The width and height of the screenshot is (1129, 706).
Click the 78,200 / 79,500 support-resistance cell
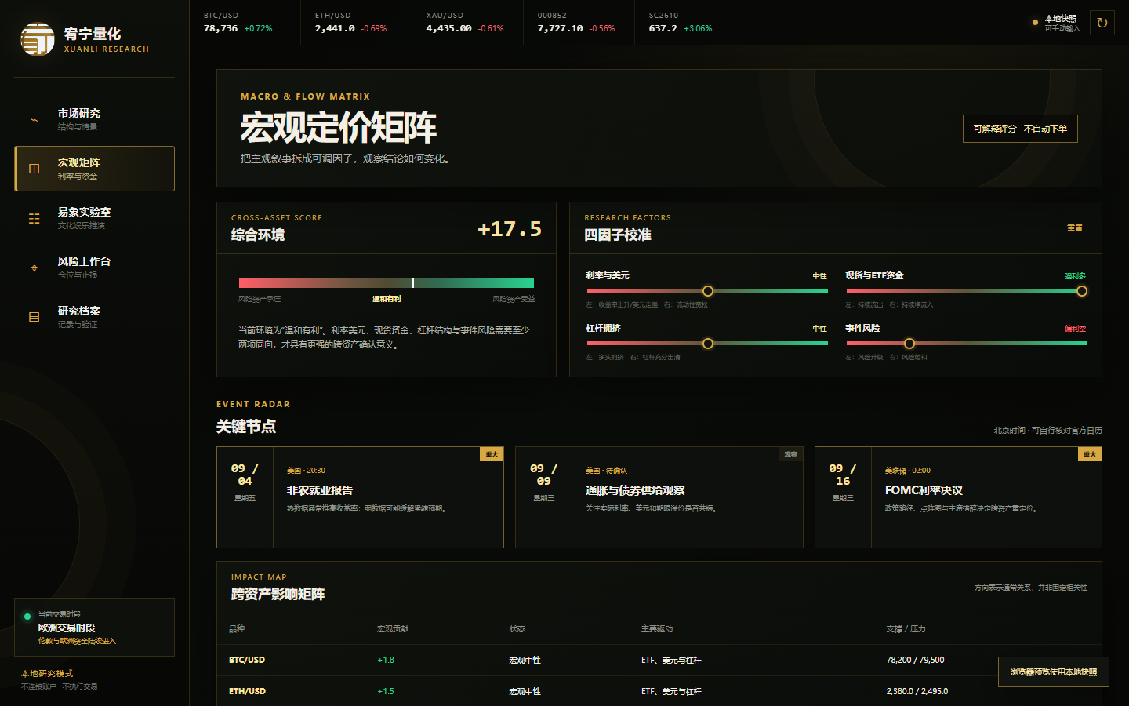[915, 660]
